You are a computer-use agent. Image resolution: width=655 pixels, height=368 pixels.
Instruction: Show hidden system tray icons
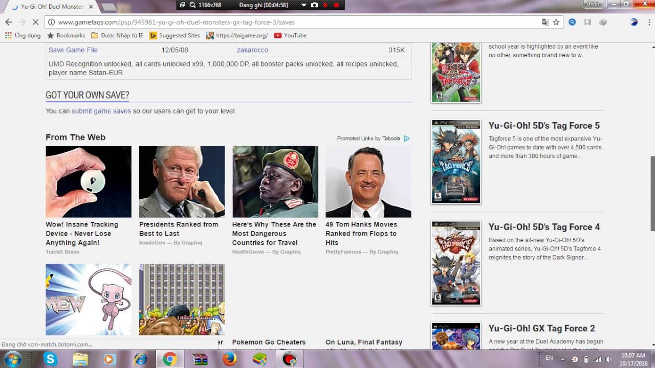pyautogui.click(x=562, y=359)
